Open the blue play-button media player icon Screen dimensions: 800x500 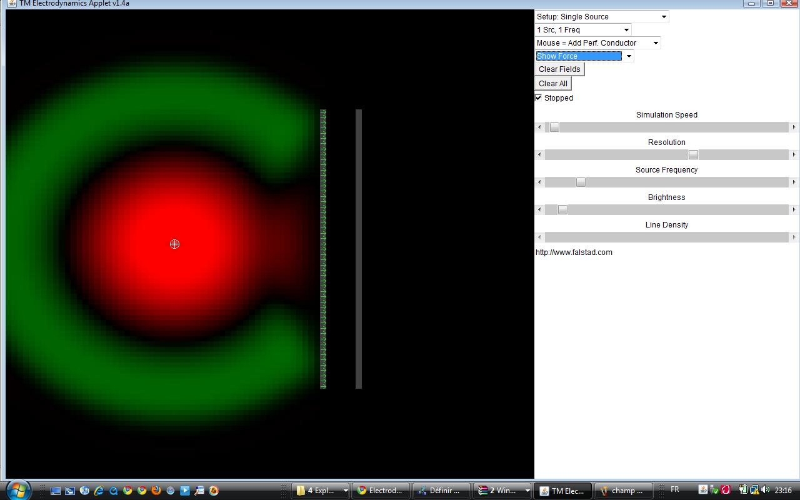coord(185,491)
